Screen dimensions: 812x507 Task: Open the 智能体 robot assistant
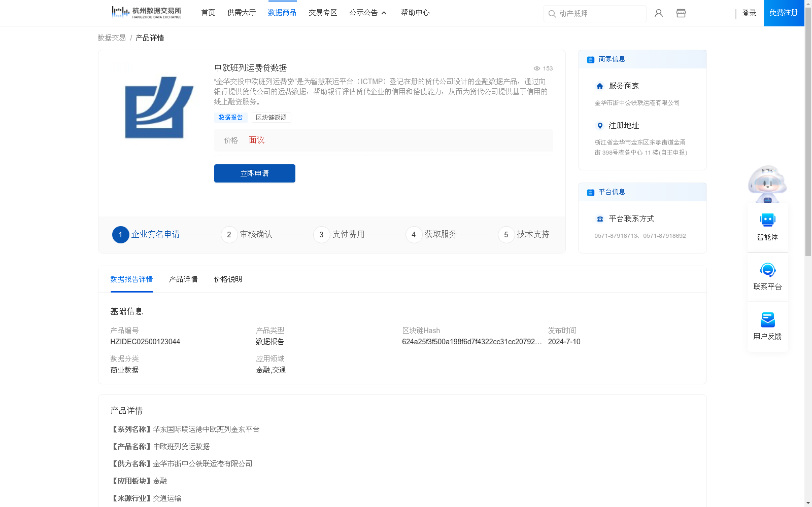(x=767, y=227)
